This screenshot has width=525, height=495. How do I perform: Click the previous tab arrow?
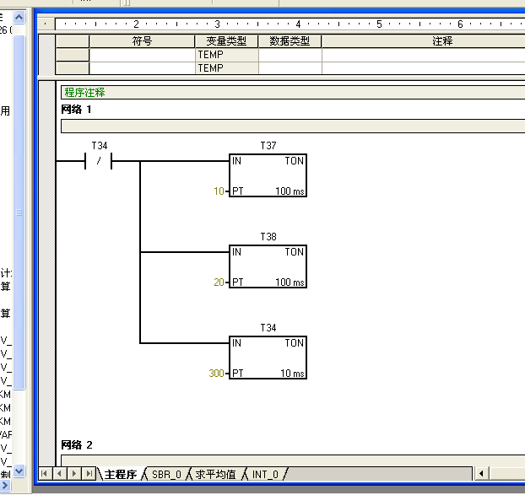(60, 474)
